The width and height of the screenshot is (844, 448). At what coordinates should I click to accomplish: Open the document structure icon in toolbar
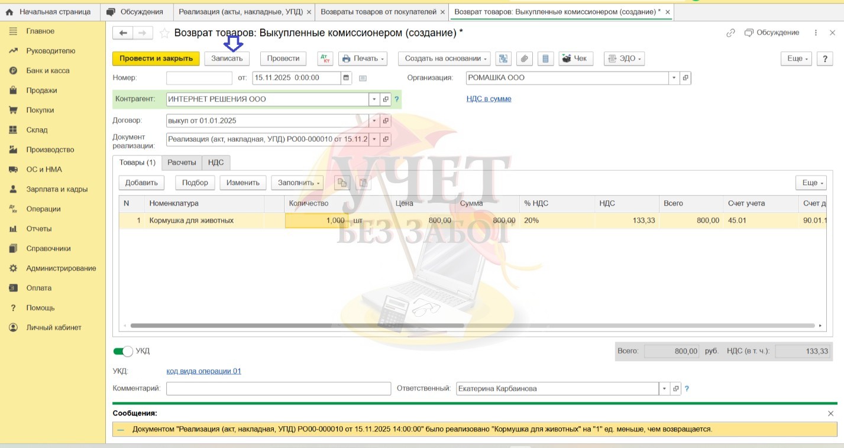click(503, 59)
